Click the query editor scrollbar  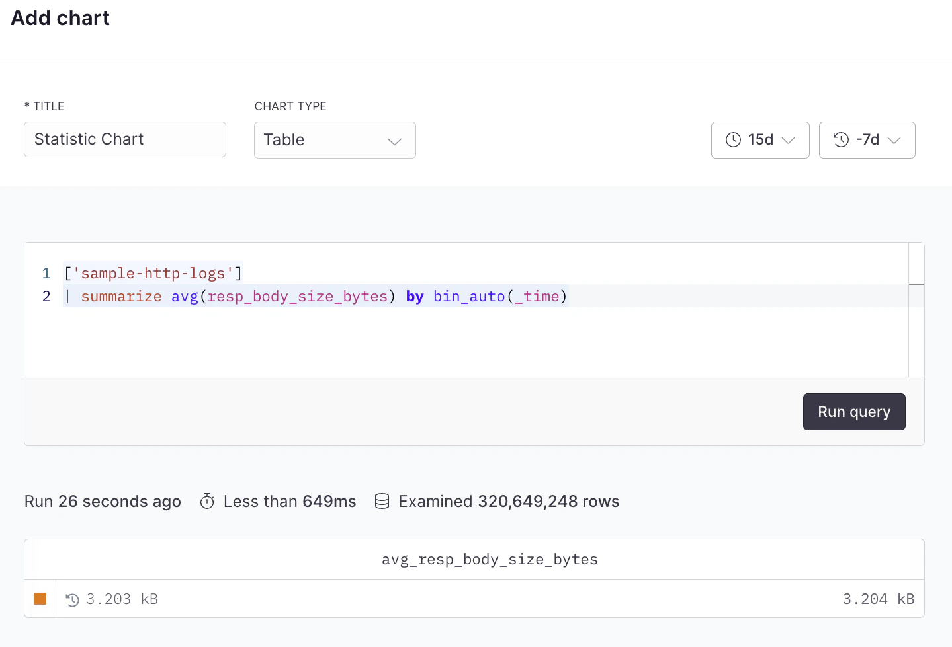pos(918,284)
